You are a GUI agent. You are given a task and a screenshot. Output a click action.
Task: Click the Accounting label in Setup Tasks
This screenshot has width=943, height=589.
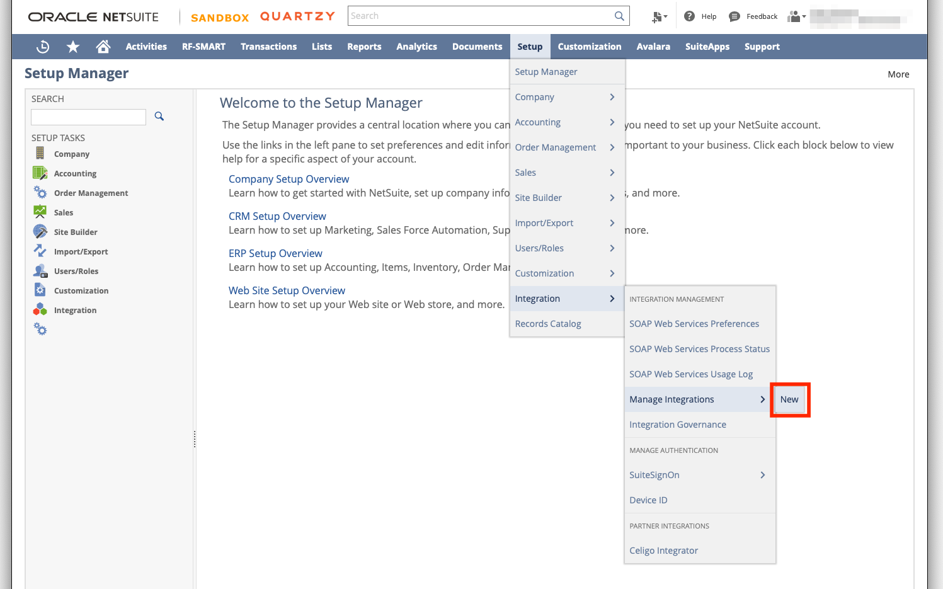(75, 173)
